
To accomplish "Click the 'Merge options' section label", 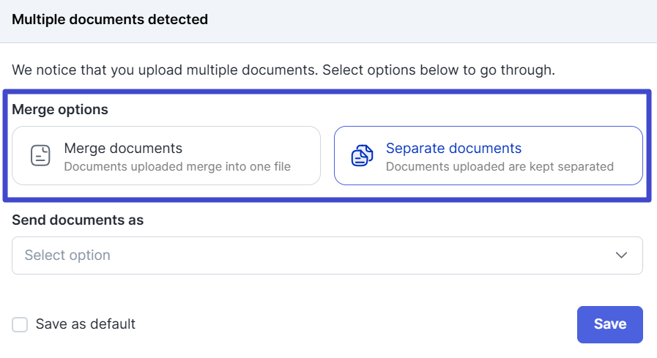I will click(60, 110).
